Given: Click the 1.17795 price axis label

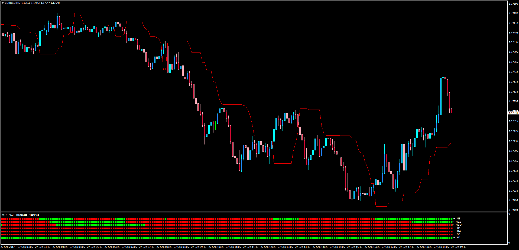Looking at the screenshot, I should pyautogui.click(x=513, y=52).
